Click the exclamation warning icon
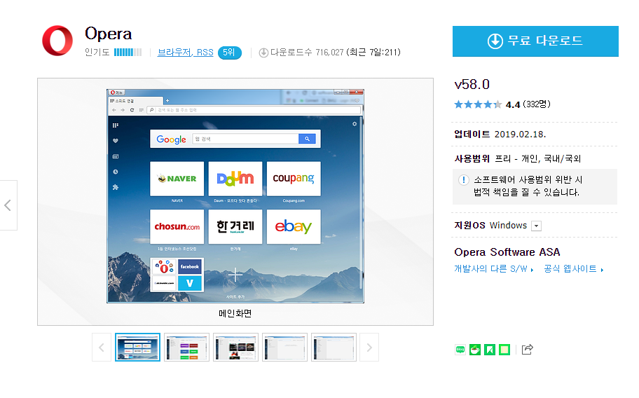639x398 pixels. [x=463, y=180]
